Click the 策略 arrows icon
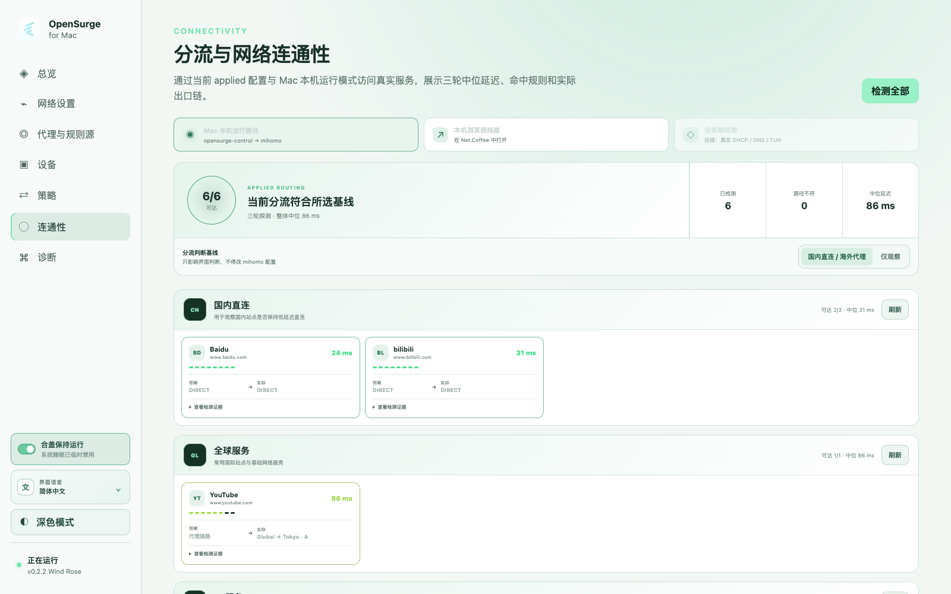The image size is (951, 594). point(24,195)
